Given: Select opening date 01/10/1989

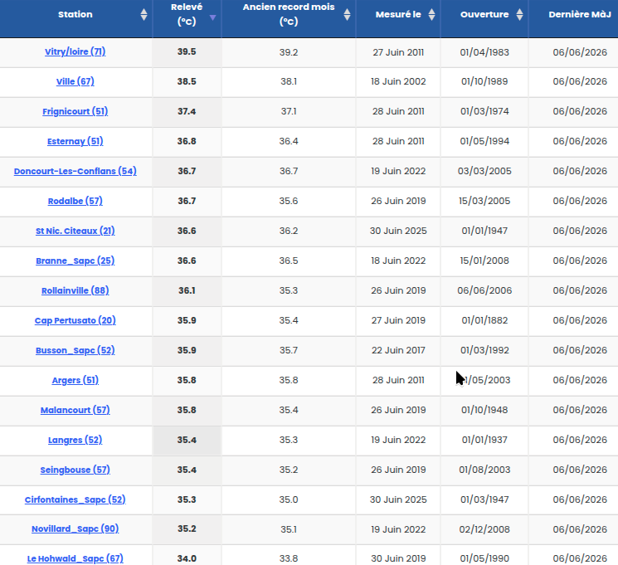Looking at the screenshot, I should 484,81.
